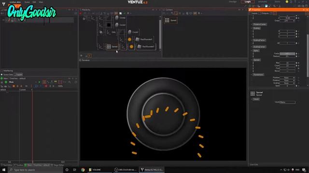The width and height of the screenshot is (309, 173).
Task: Click the yellow status circle in top bar
Action: [287, 2]
